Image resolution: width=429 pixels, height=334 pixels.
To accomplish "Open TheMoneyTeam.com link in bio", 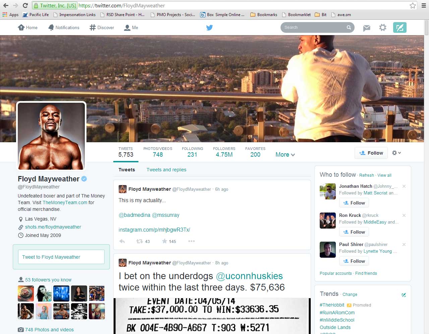I will (x=65, y=202).
